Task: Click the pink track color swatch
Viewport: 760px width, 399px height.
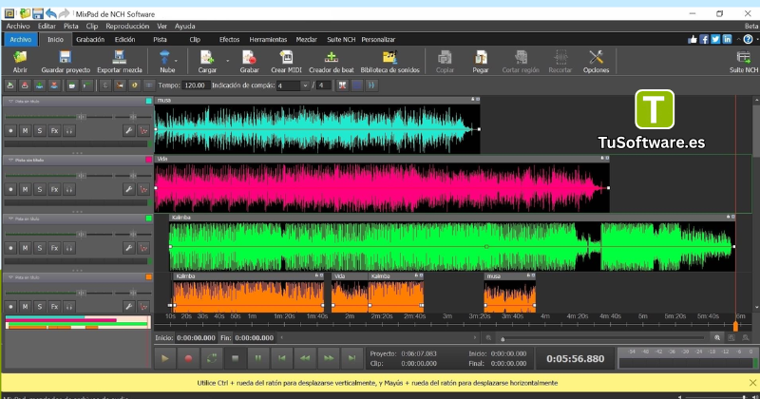Action: click(x=149, y=160)
